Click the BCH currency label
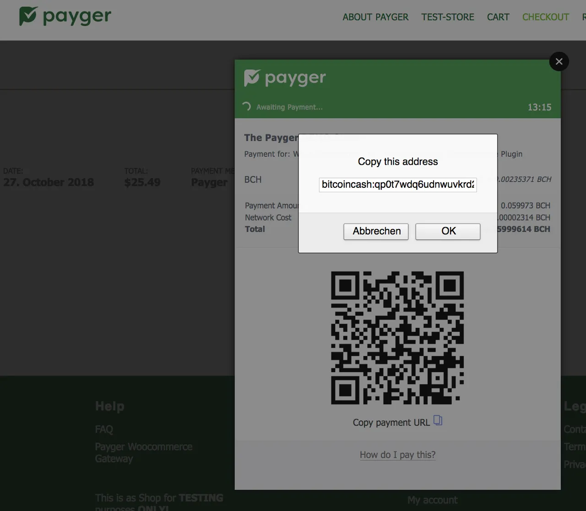 (253, 179)
